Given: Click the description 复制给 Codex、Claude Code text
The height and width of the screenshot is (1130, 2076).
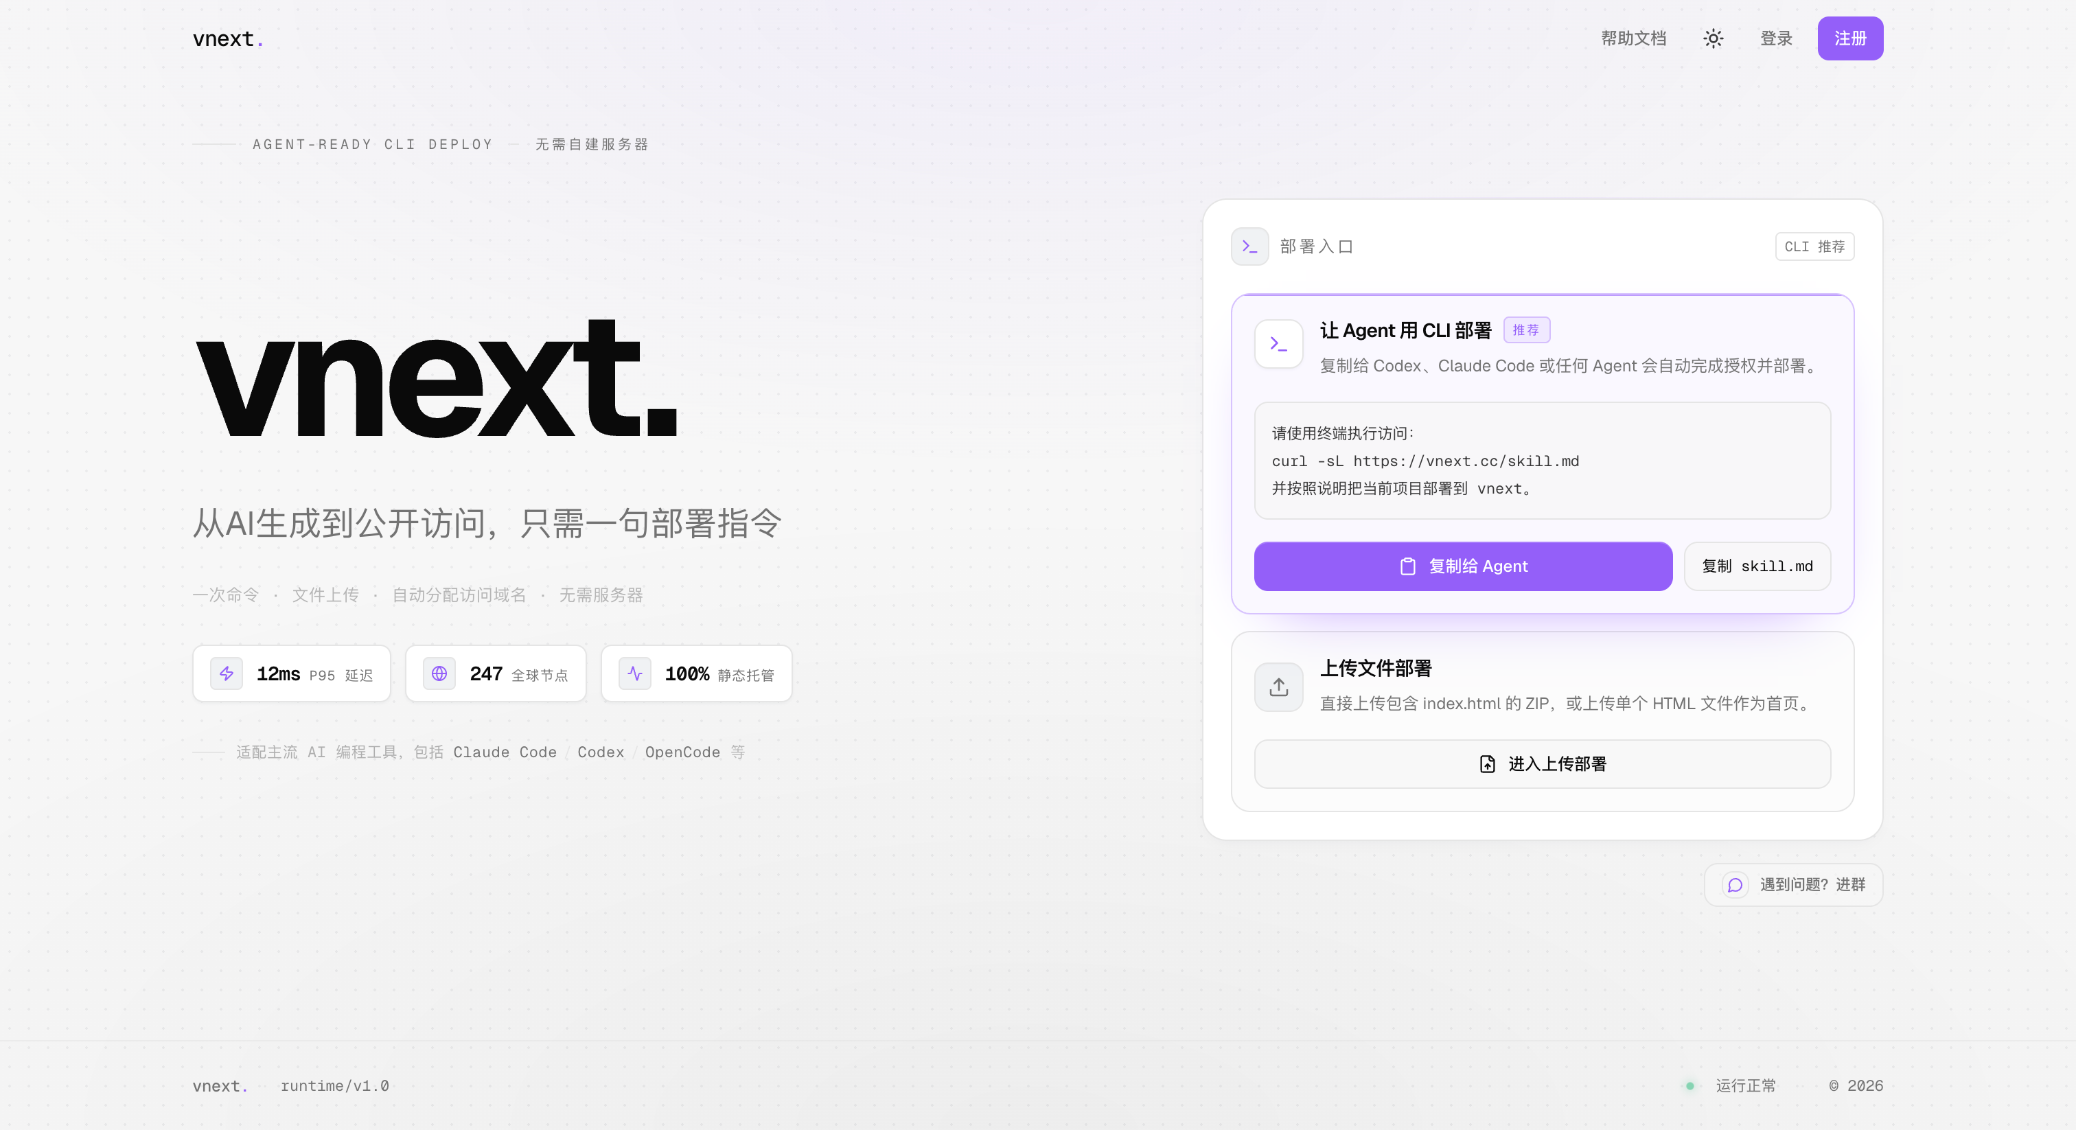Looking at the screenshot, I should [1570, 366].
